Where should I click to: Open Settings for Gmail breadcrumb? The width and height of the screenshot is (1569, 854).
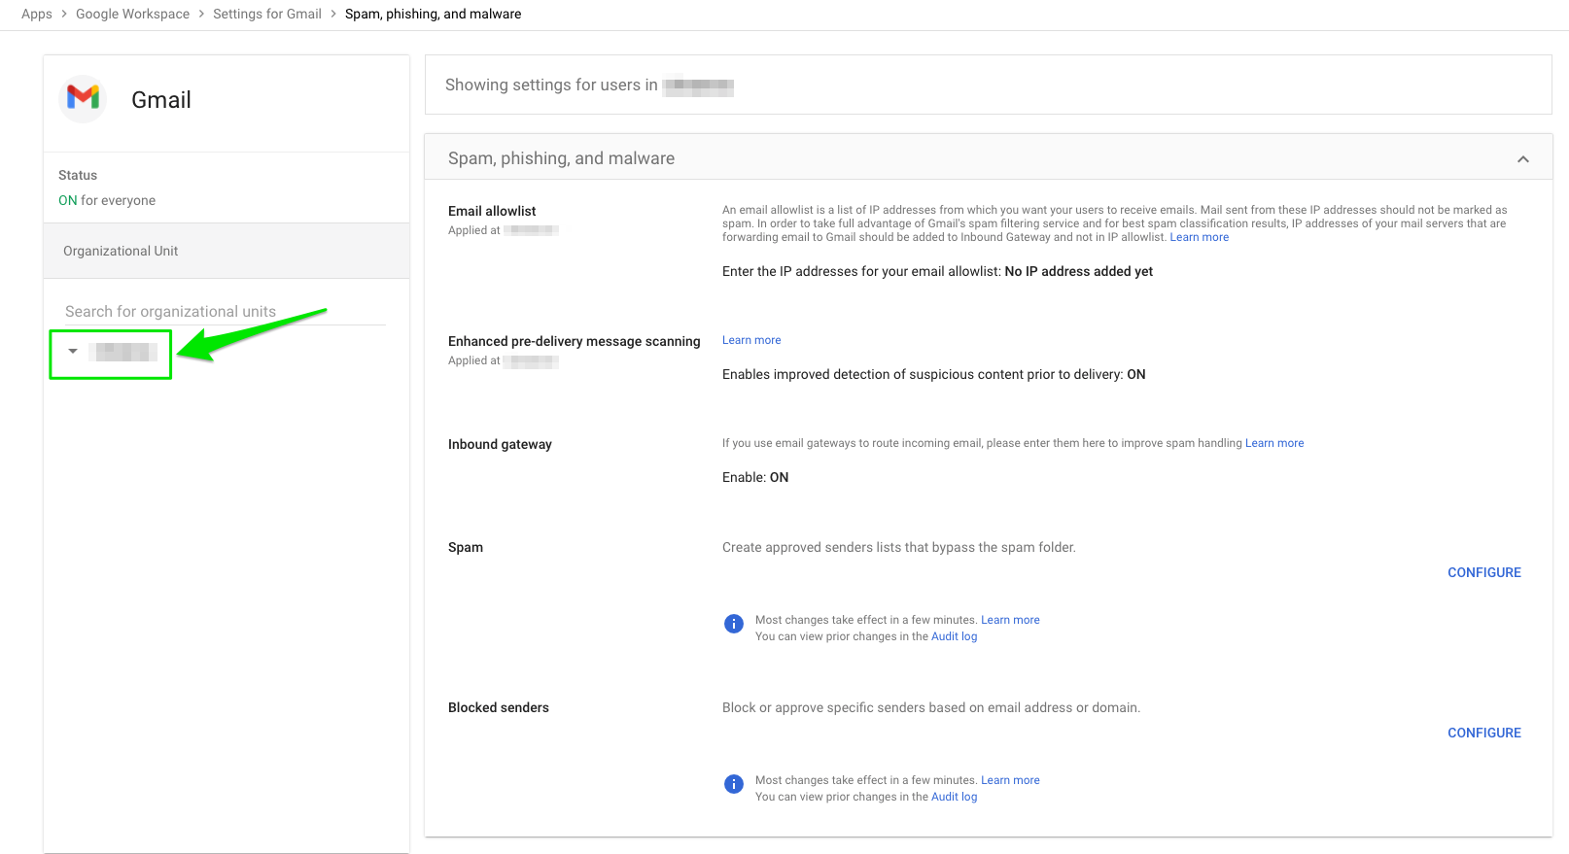267,14
